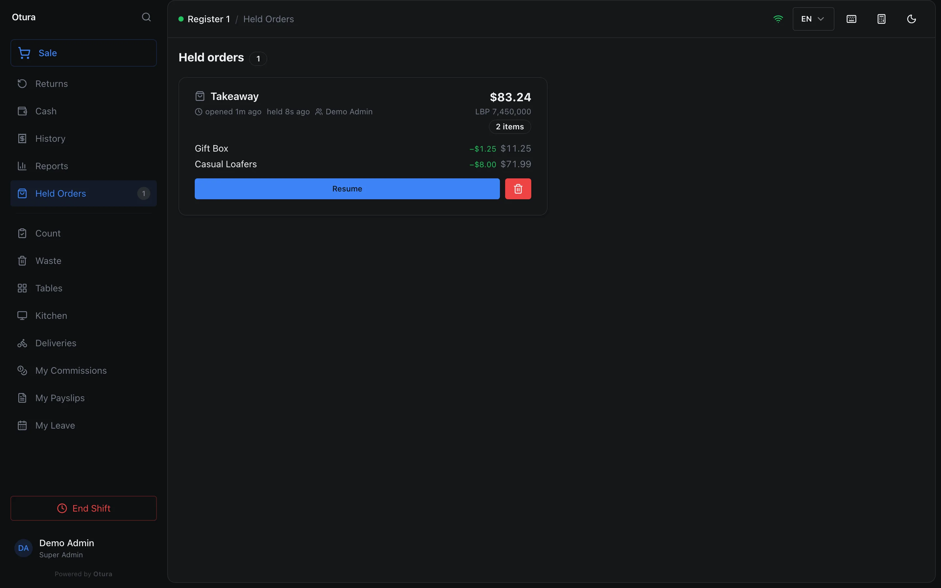Click the 2 items badge
Viewport: 941px width, 588px height.
coord(510,127)
